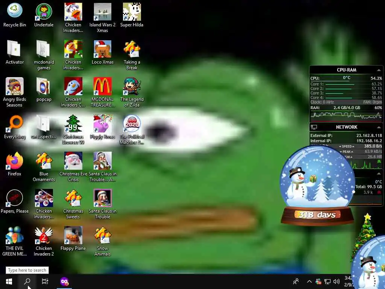Open the Taking a Break puzzle icon
The height and width of the screenshot is (289, 385).
pos(132,55)
